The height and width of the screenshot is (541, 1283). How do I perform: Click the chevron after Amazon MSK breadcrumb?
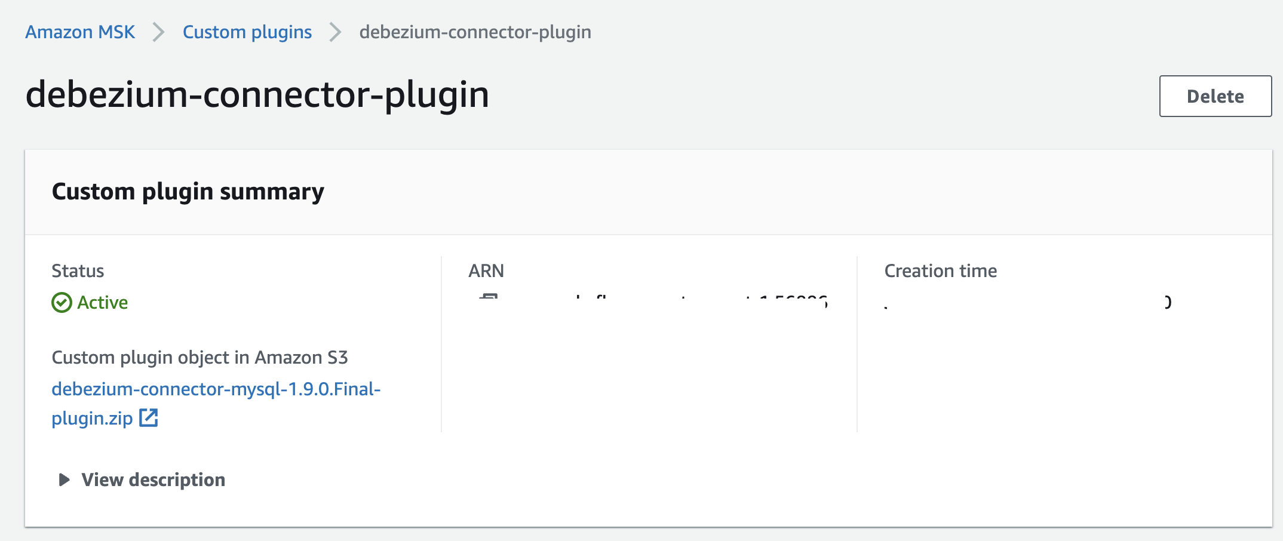pos(158,32)
